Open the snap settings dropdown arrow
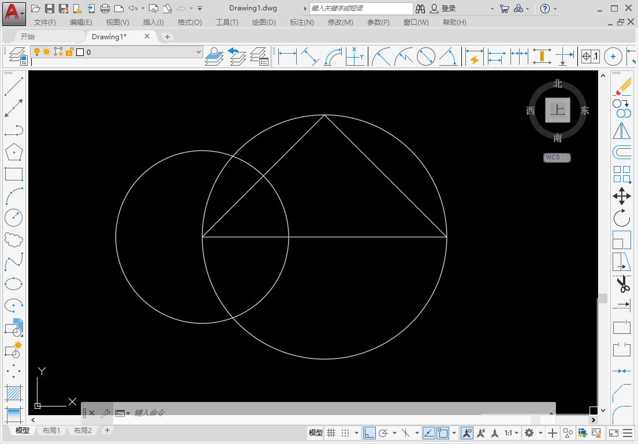Screen dimensions: 638x444 pyautogui.click(x=356, y=432)
